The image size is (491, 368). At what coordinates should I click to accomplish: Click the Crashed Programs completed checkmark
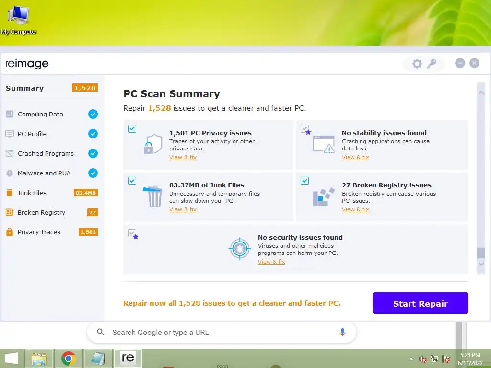pos(93,153)
